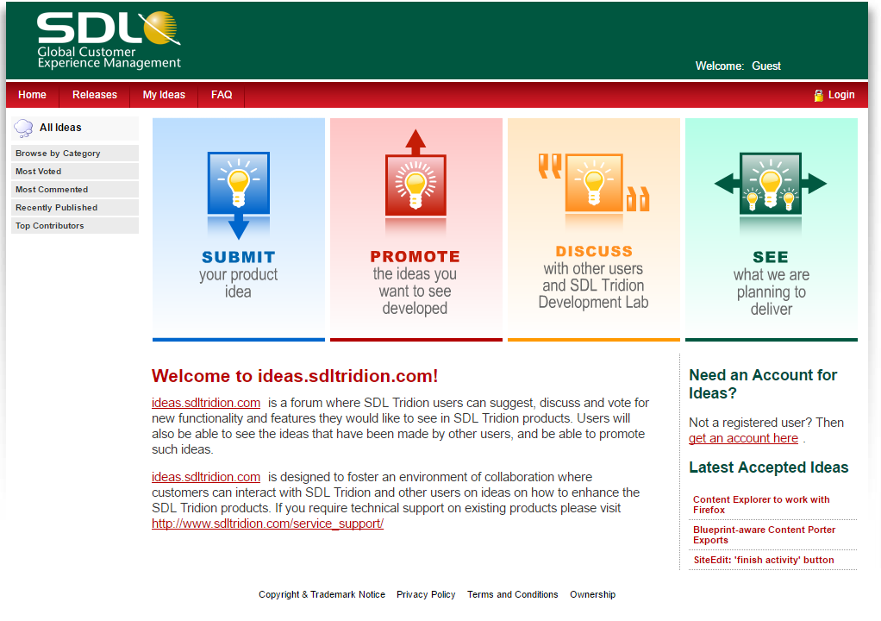Open the first ideas.sdltridion.com link
881x621 pixels.
click(206, 403)
